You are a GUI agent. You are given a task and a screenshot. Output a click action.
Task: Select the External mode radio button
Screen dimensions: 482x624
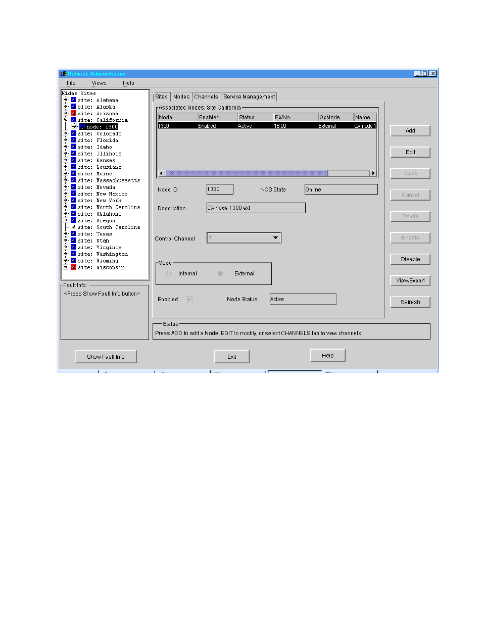click(x=220, y=273)
